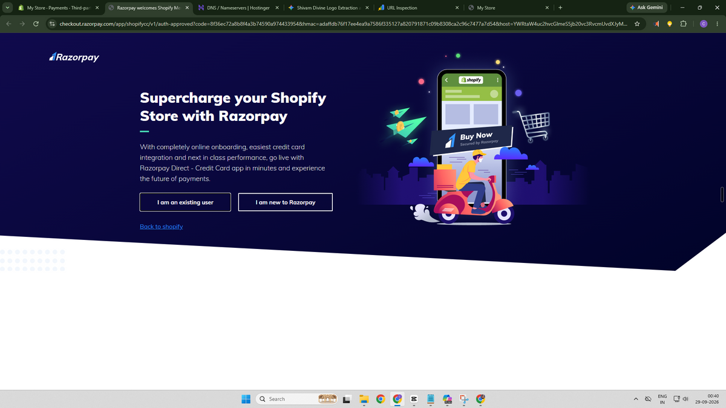Open the Windows Start menu

tap(246, 399)
